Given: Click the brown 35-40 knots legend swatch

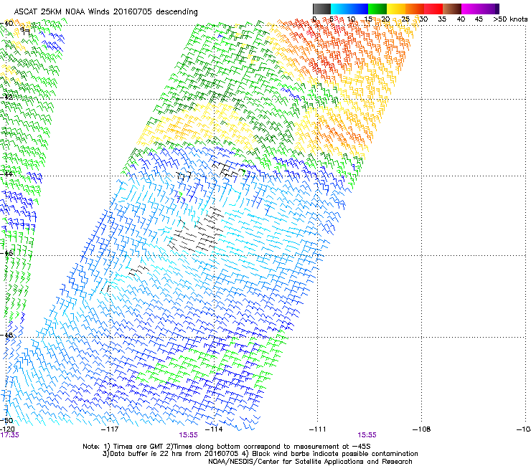Looking at the screenshot, I should 452,9.
